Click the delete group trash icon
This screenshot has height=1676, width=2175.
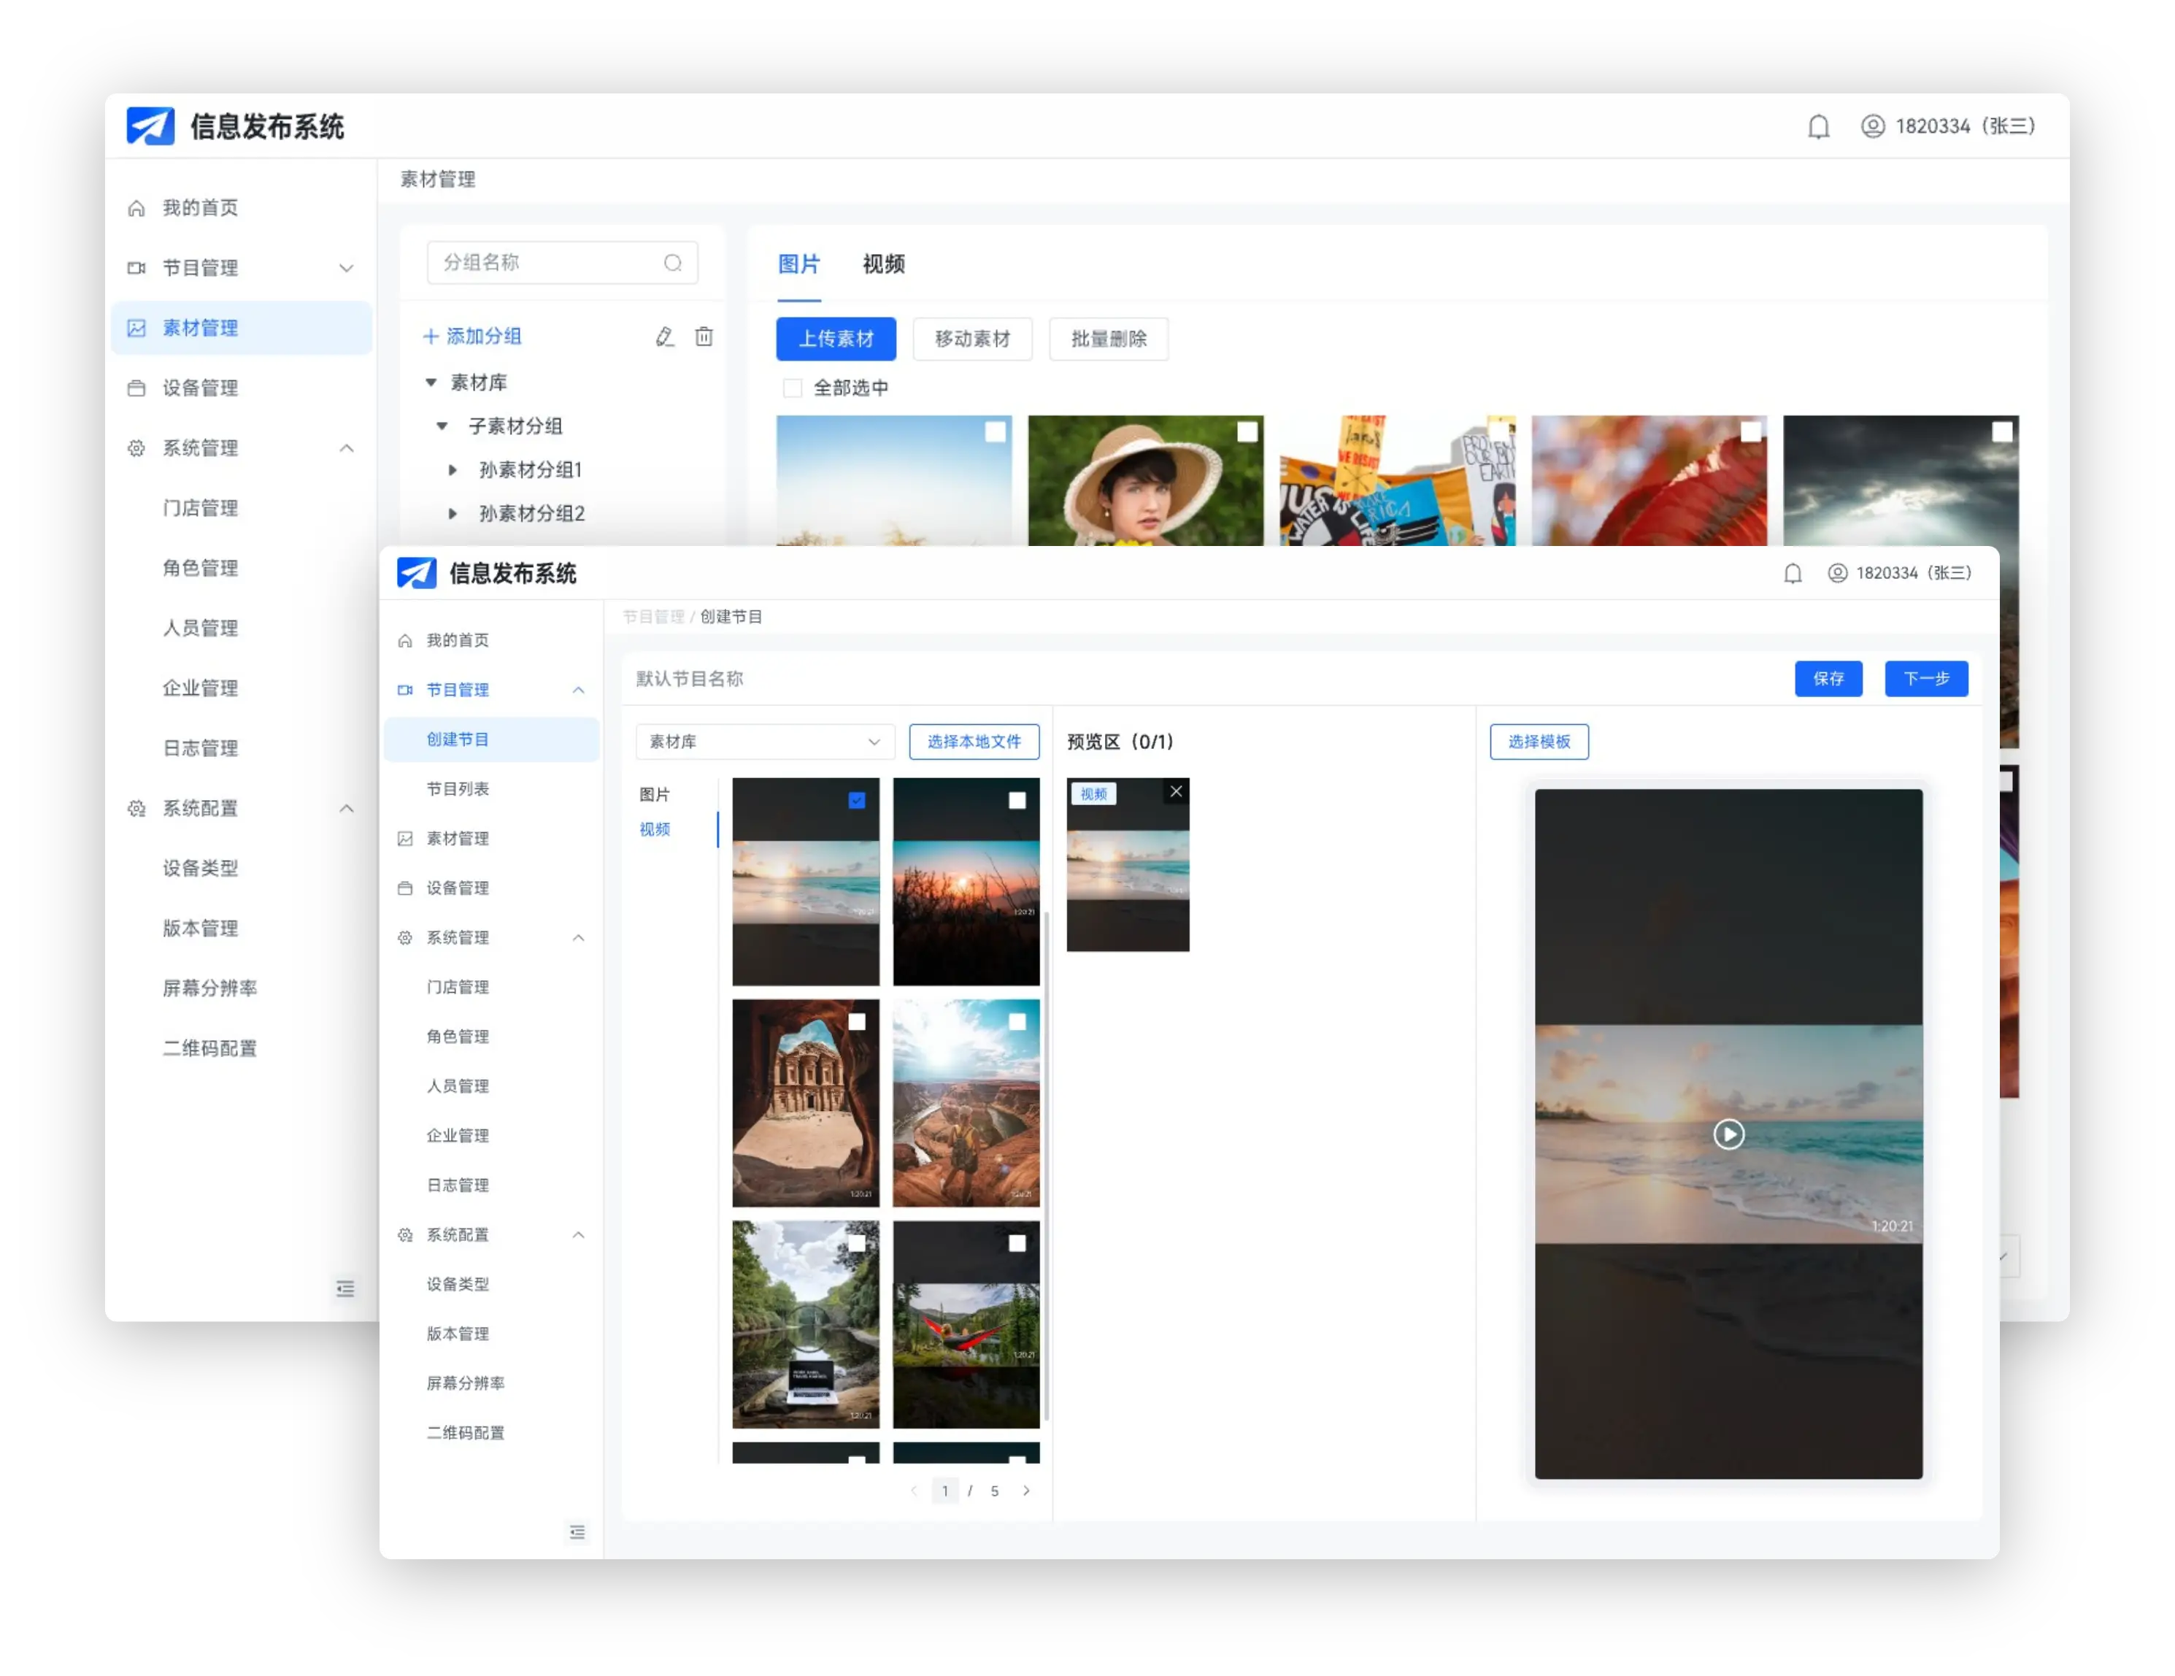[704, 337]
